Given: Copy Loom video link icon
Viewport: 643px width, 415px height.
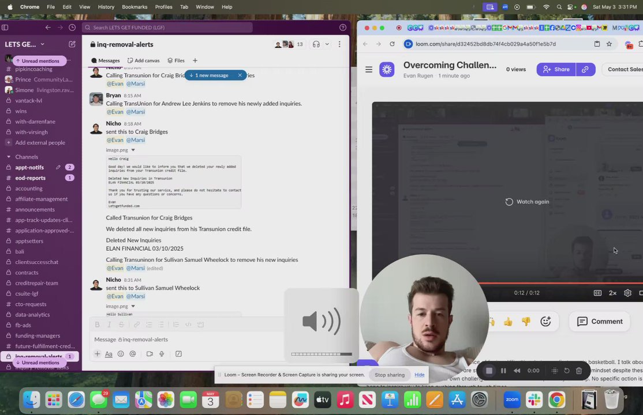Looking at the screenshot, I should coord(585,69).
